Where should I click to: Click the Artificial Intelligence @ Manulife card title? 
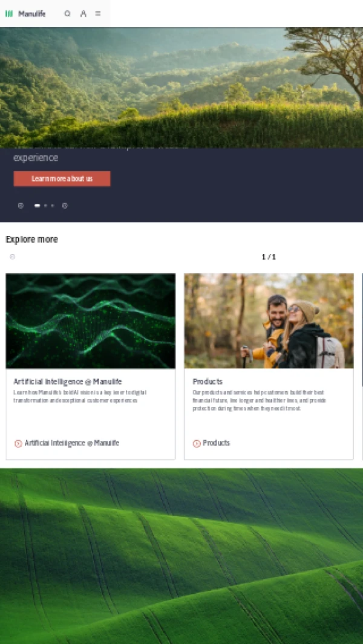pos(67,382)
